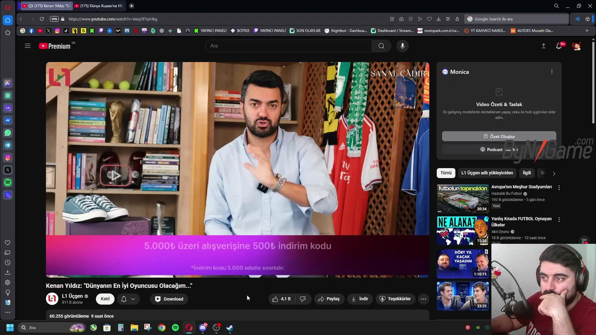Toggle the VPN badge in address bar
Viewport: 596px width, 335px height.
tap(54, 19)
